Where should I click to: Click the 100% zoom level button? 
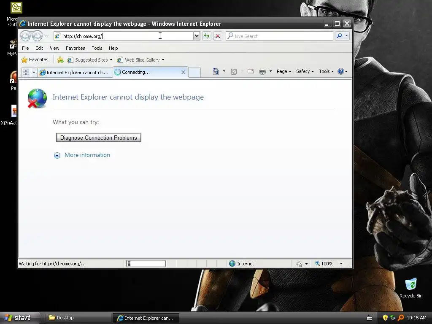click(324, 263)
